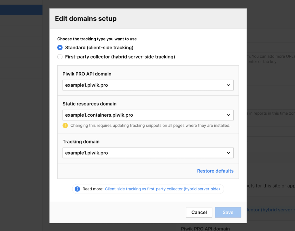Click the 'Read more:' text
This screenshot has height=231, width=295.
click(93, 189)
